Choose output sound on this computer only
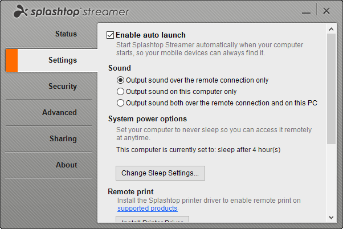This screenshot has height=229, width=343. click(x=120, y=92)
